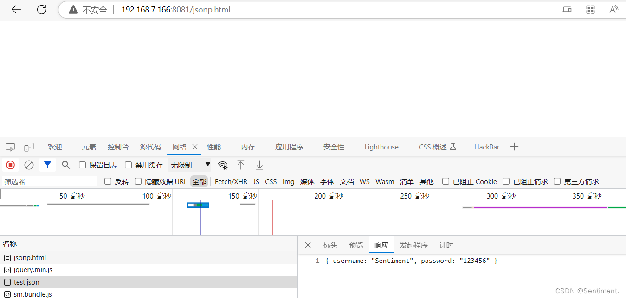Select the 全部 filter button

[199, 181]
